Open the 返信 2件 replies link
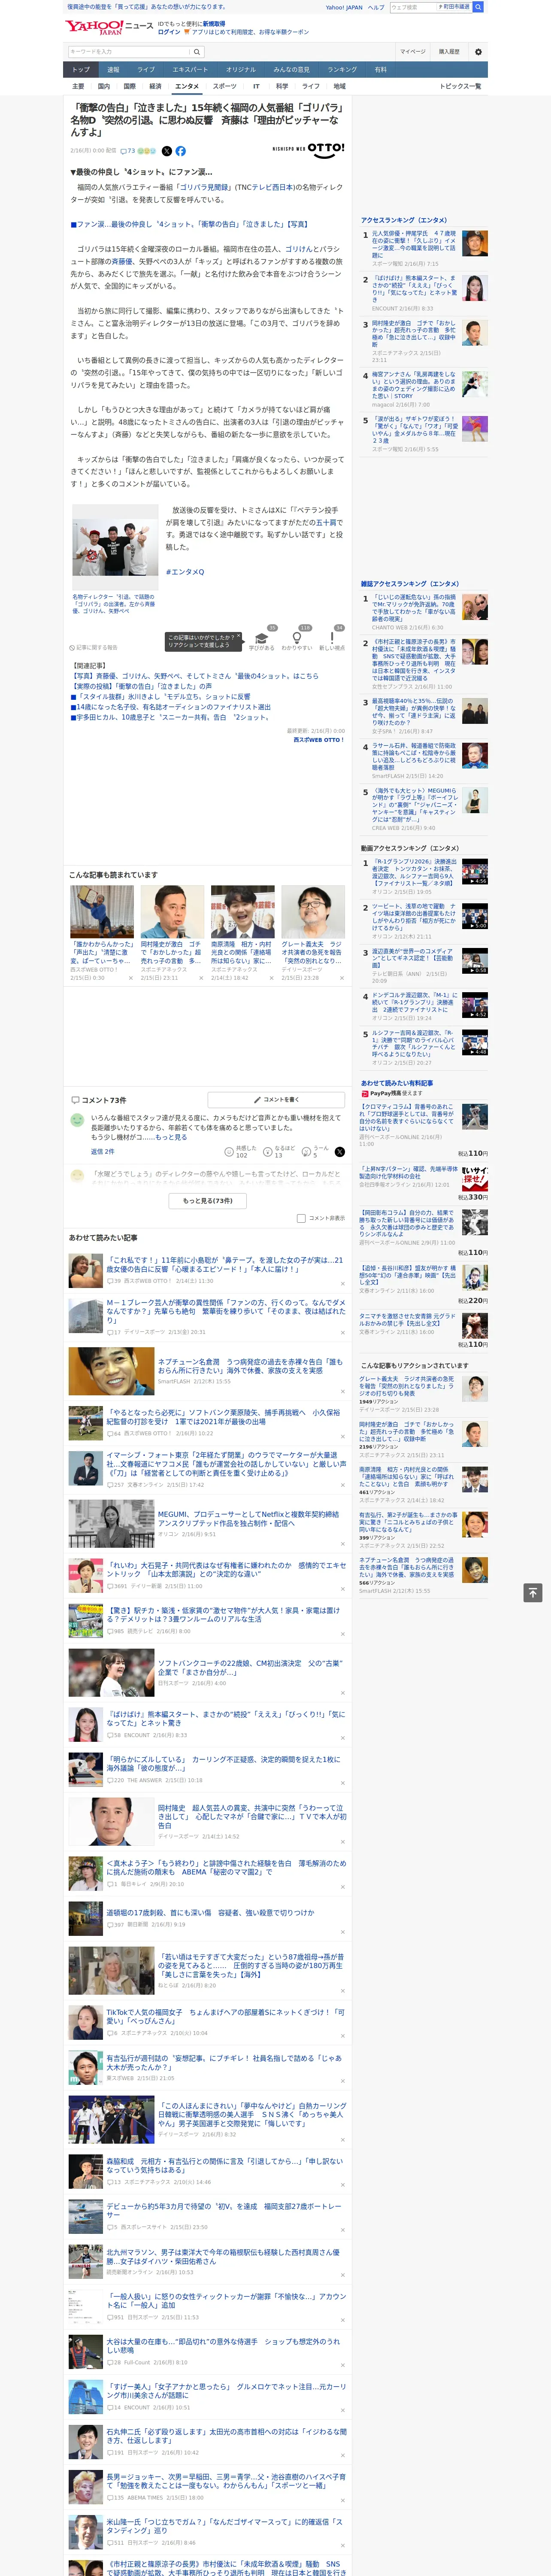This screenshot has width=551, height=2576. coord(103,1152)
